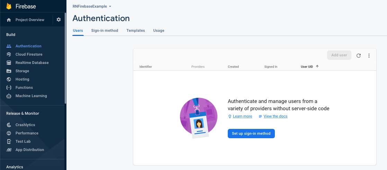Screen dimensions: 387x170
Task: Click the Release & Monitor section heading
Action: [23, 114]
